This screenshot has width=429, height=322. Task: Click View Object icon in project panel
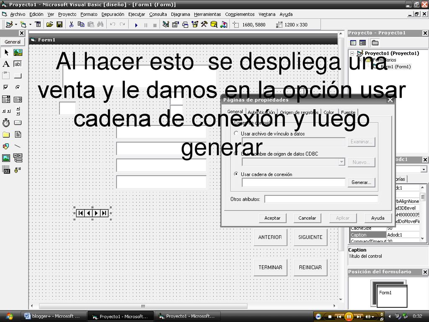click(362, 43)
